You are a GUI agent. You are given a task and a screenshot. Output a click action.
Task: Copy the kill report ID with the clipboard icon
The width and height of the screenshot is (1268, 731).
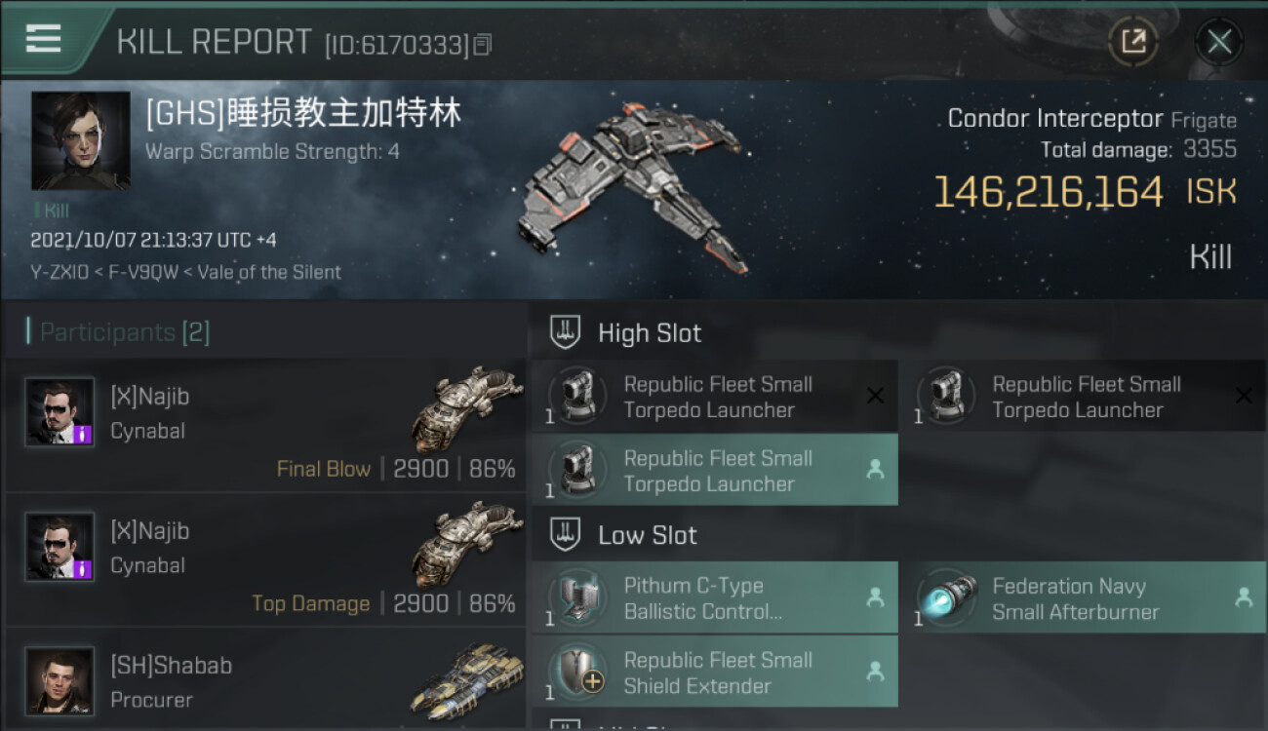(483, 45)
